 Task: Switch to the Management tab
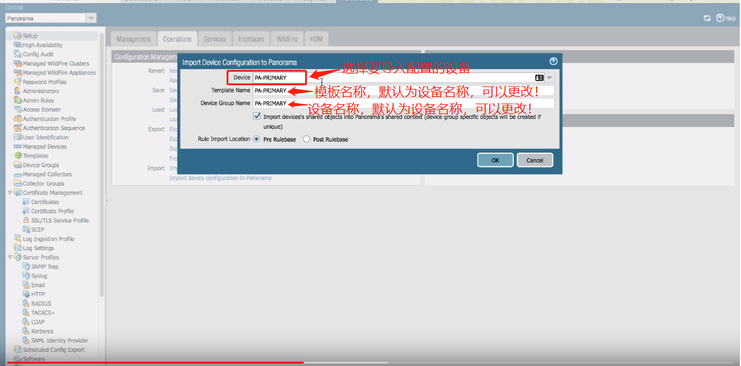133,39
